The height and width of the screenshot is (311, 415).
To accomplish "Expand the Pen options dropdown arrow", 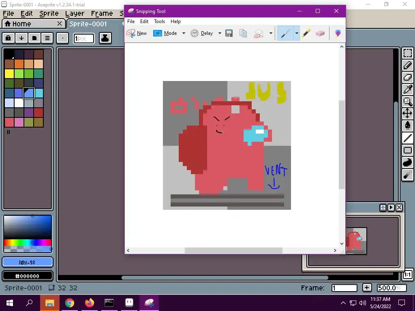I will (296, 33).
